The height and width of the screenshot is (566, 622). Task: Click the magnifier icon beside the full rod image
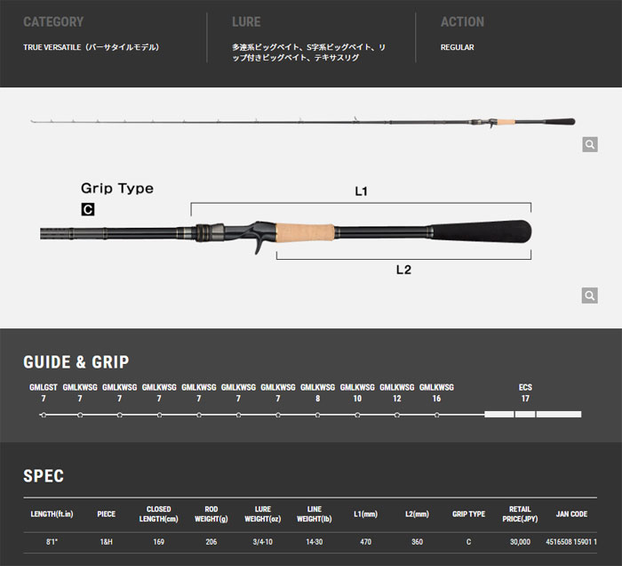point(589,145)
